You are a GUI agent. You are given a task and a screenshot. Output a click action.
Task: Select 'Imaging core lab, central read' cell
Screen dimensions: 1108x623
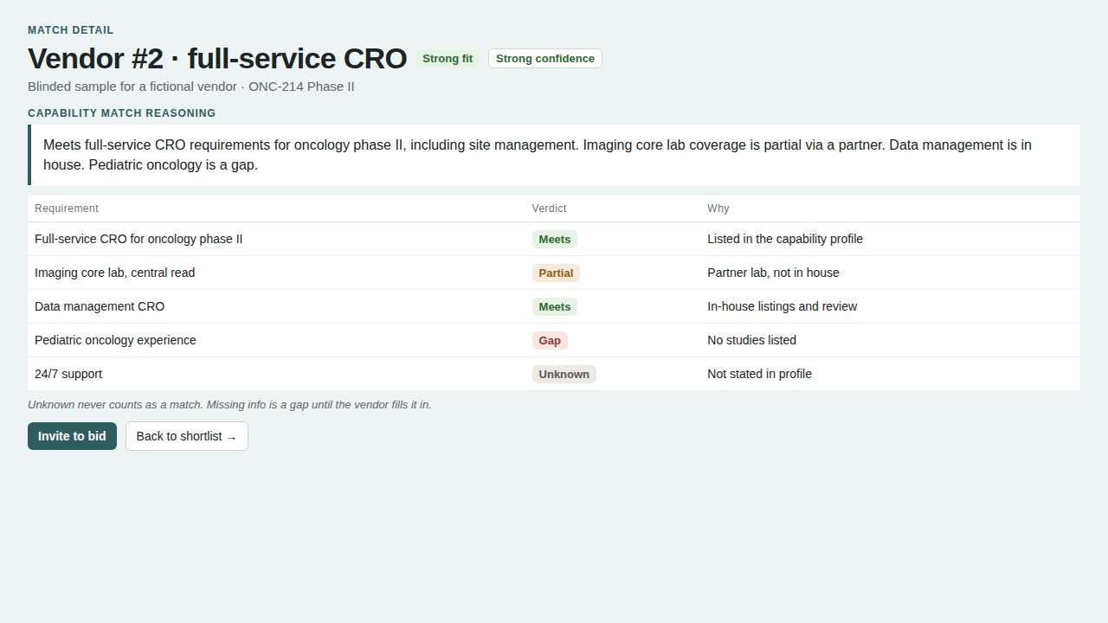(277, 273)
